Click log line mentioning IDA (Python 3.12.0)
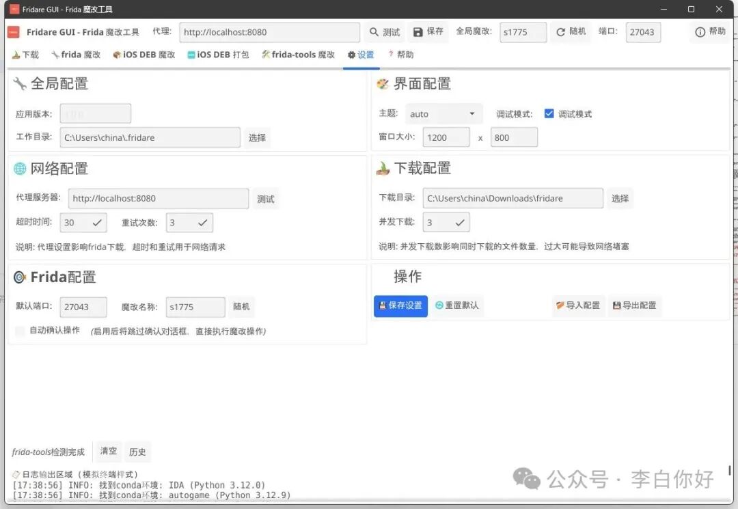Screen dimensions: 738x509 139,485
